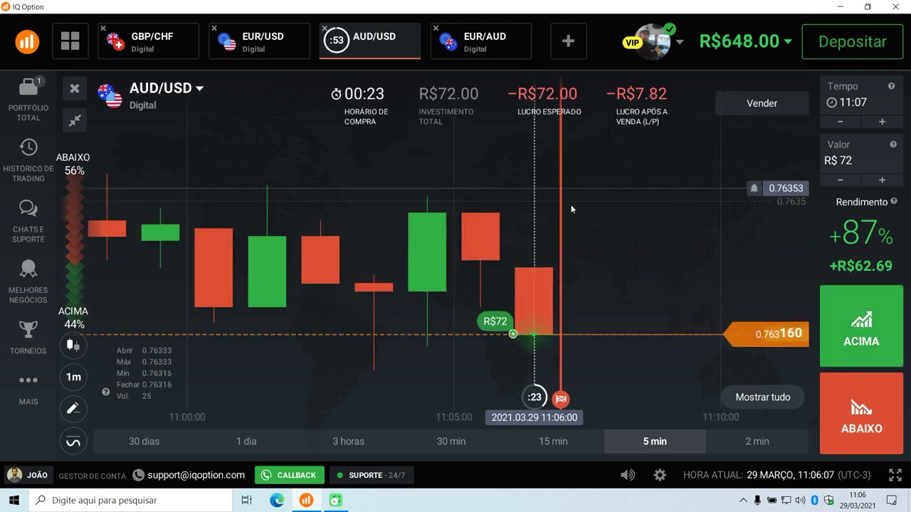
Task: Click the IQ Option orange logo
Action: point(27,41)
